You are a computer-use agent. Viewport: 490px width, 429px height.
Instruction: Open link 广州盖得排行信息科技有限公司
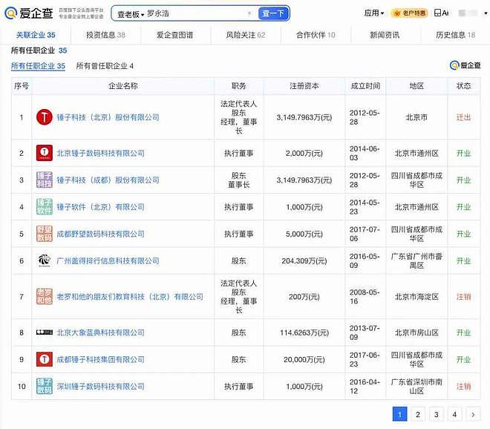(108, 261)
